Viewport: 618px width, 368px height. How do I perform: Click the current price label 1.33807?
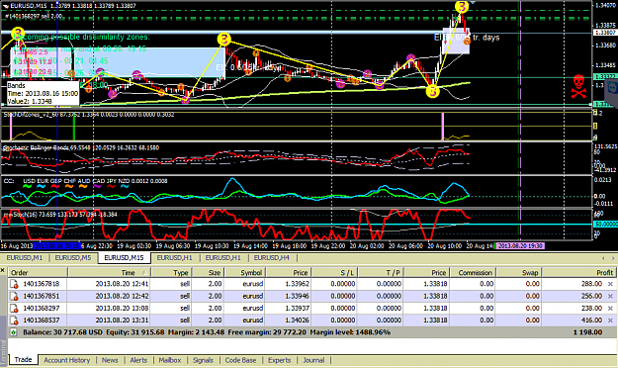coord(605,33)
